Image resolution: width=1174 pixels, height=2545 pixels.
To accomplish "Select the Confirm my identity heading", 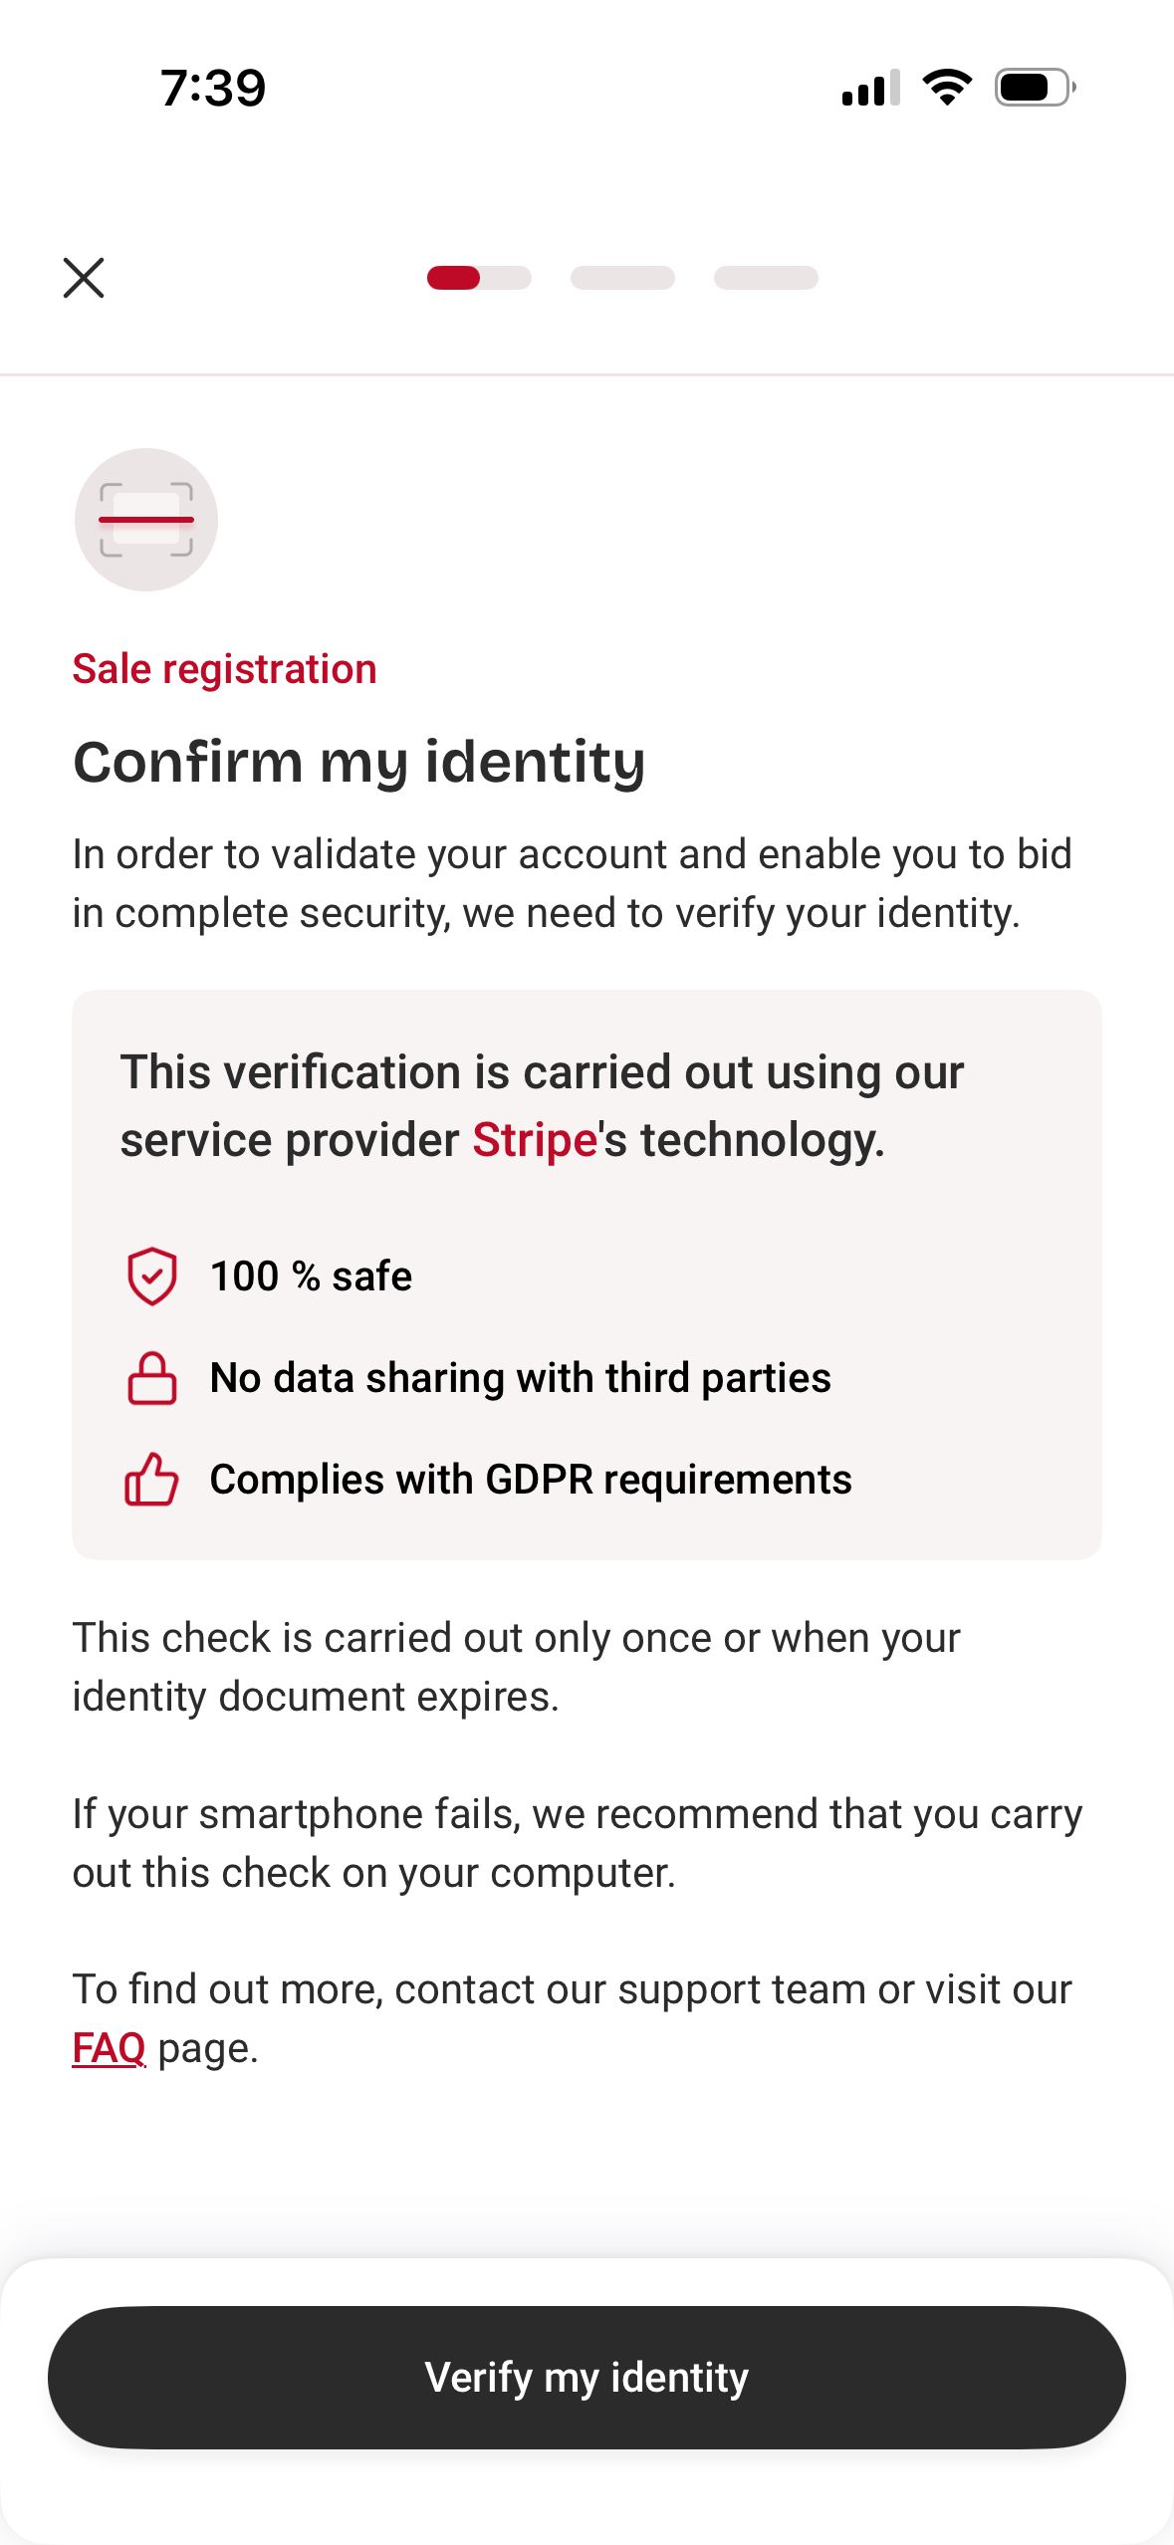I will [359, 762].
